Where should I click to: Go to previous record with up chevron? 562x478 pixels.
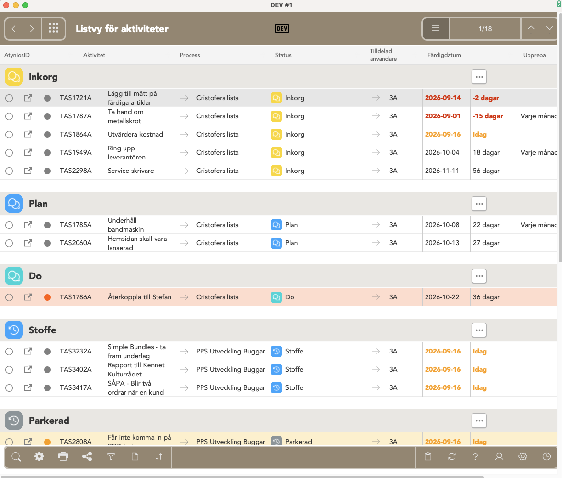pos(531,28)
